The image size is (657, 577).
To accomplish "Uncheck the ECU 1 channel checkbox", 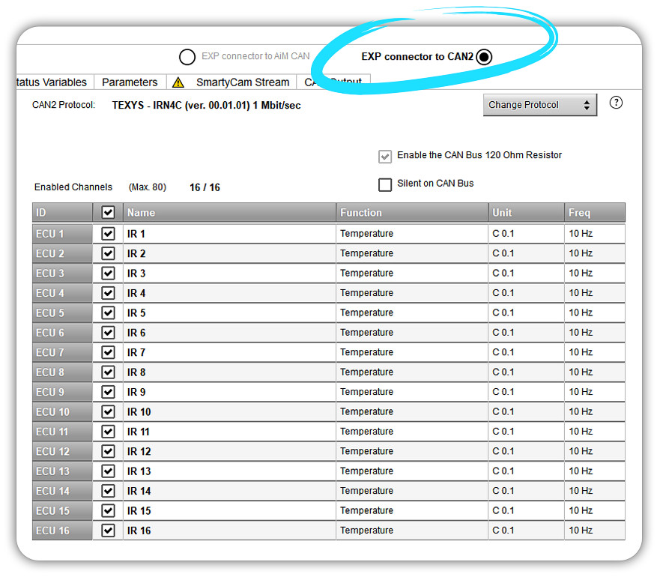I will [x=108, y=234].
